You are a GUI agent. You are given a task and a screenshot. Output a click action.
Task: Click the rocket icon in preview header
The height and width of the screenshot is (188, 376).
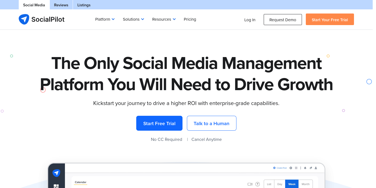(310, 168)
